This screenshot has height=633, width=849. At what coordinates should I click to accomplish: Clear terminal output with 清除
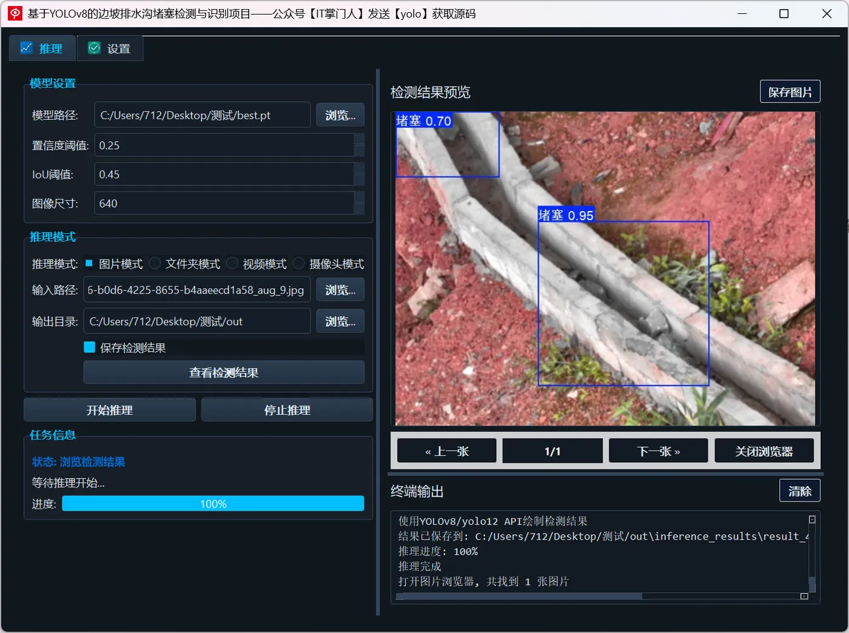coord(800,491)
